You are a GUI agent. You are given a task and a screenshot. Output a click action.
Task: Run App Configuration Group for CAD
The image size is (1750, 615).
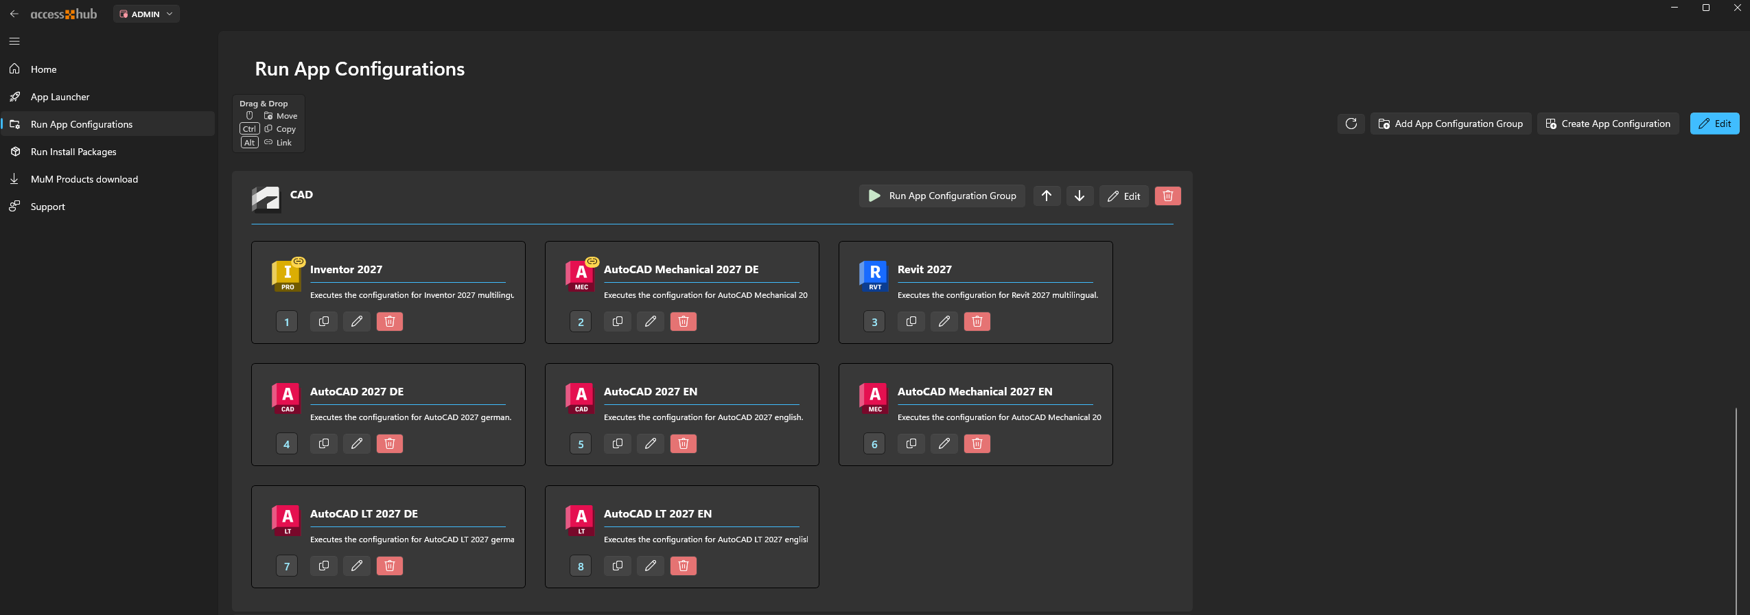click(x=942, y=196)
